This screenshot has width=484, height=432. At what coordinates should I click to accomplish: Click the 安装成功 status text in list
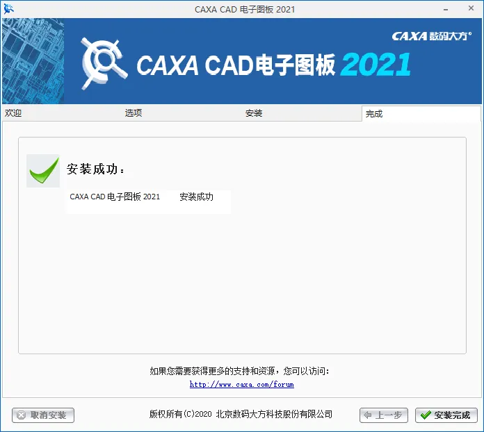(196, 197)
